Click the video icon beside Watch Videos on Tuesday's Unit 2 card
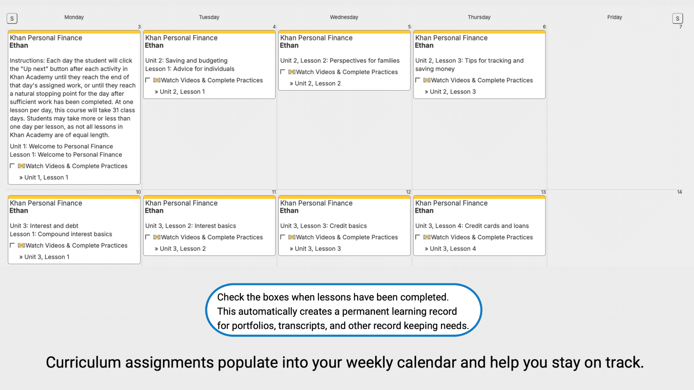The width and height of the screenshot is (694, 390). click(x=156, y=80)
